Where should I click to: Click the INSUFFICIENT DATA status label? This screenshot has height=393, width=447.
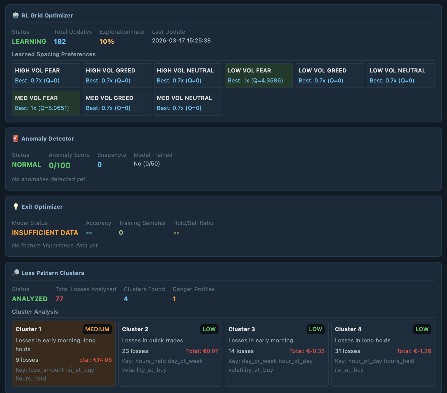tap(45, 233)
